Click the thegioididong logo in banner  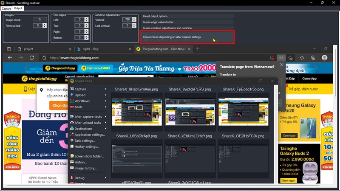(x=60, y=68)
